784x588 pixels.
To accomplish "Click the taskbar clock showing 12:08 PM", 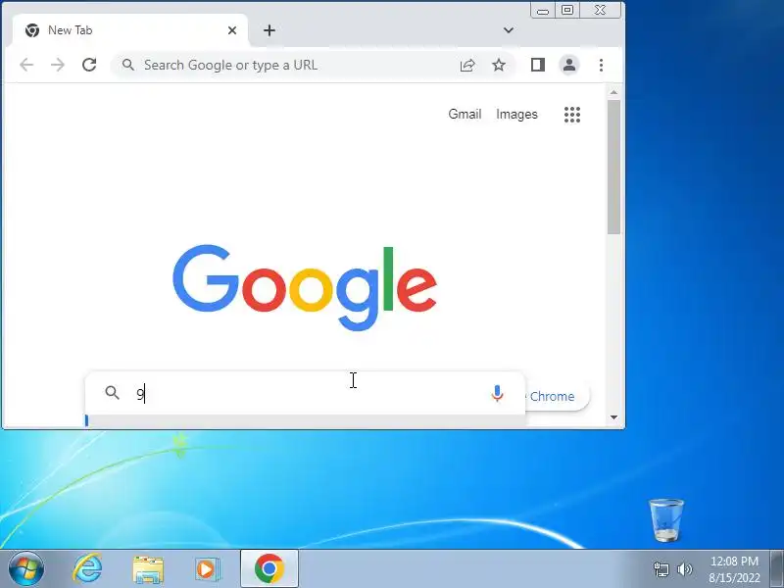I will click(x=734, y=569).
